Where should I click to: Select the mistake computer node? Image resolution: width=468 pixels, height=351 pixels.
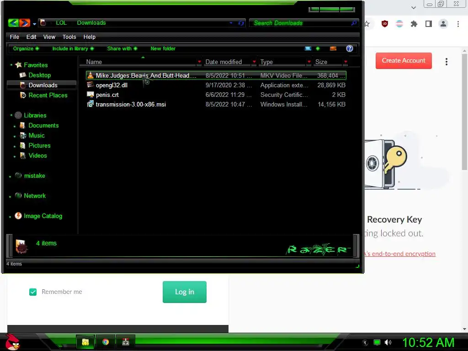pos(34,175)
